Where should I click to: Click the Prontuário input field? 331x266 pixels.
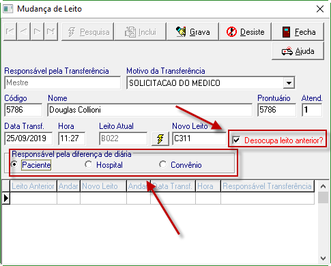[277, 110]
